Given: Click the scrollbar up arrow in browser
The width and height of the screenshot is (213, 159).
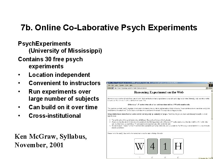Looking at the screenshot, I should [212, 91].
